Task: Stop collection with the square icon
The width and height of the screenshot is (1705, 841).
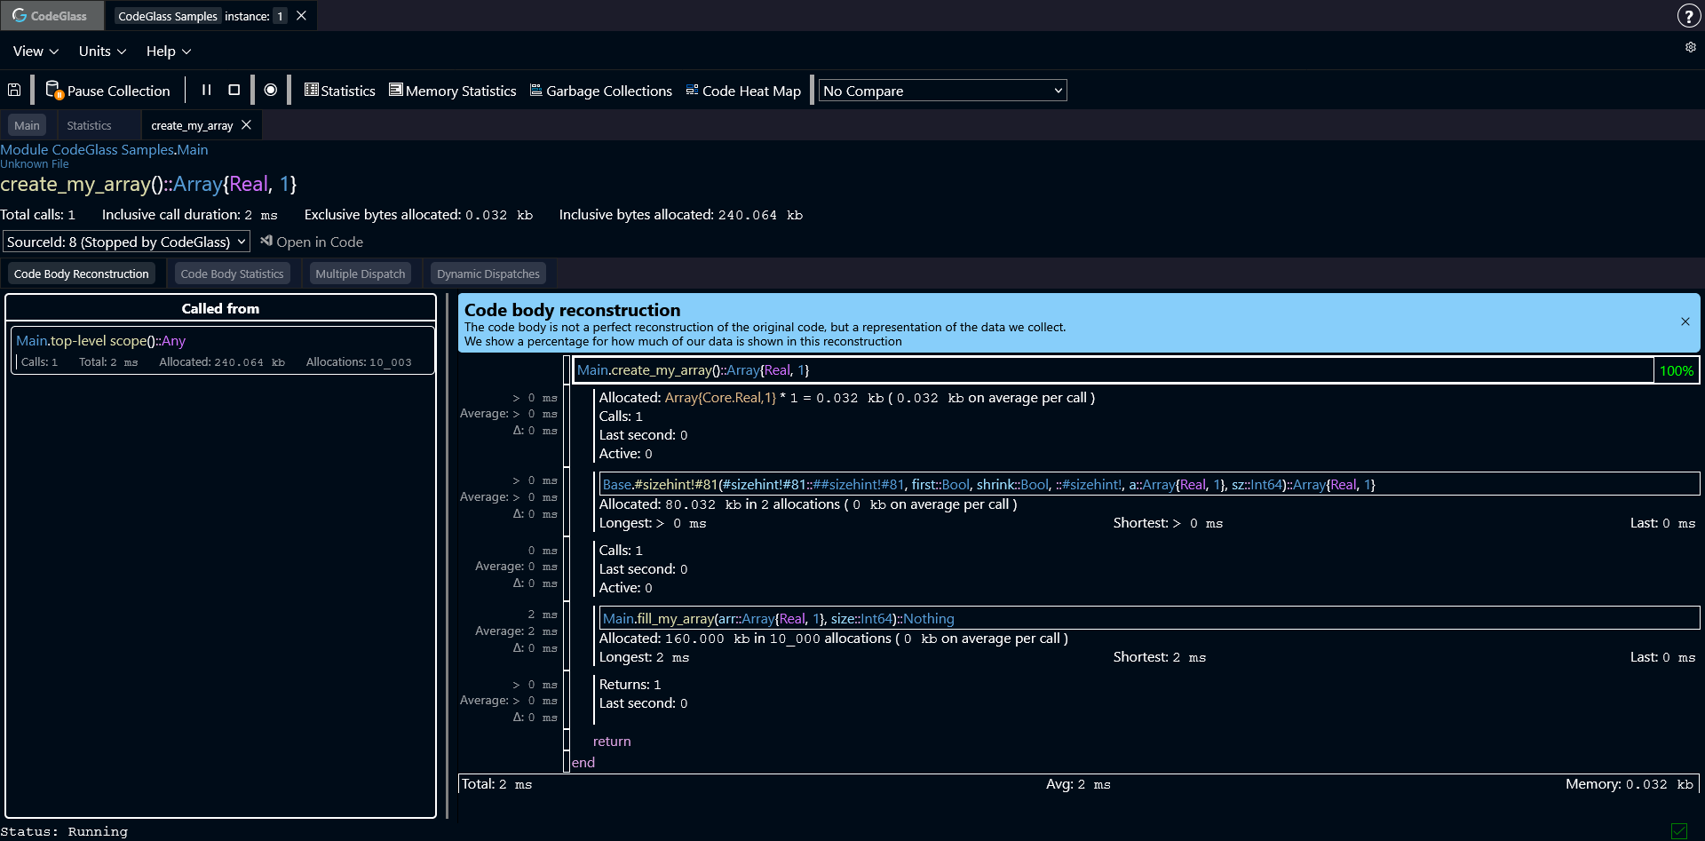Action: click(x=234, y=90)
